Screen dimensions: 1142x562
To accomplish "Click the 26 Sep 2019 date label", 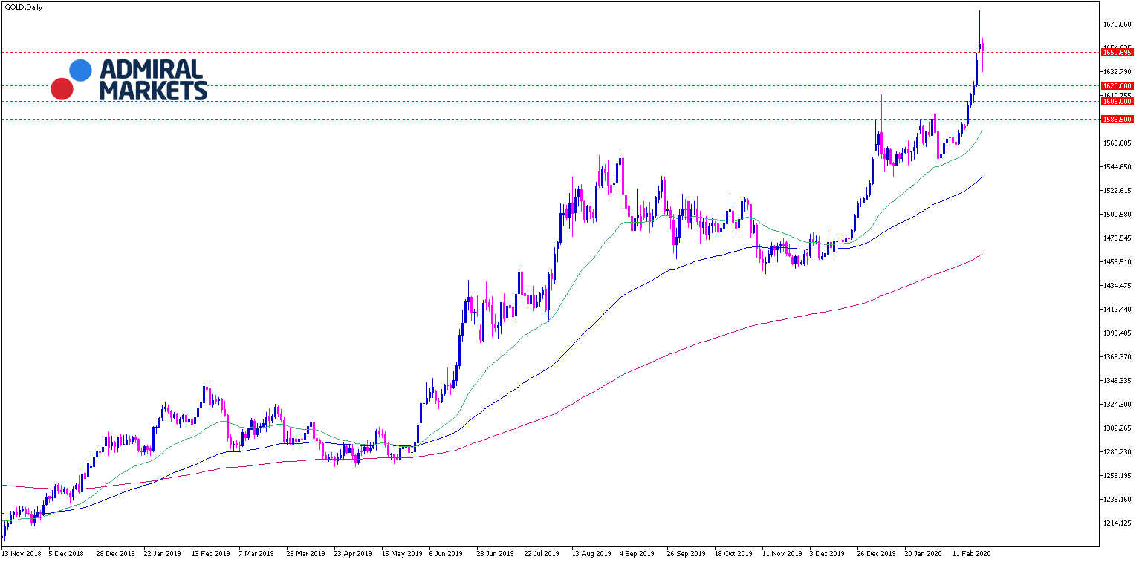I will click(x=685, y=554).
